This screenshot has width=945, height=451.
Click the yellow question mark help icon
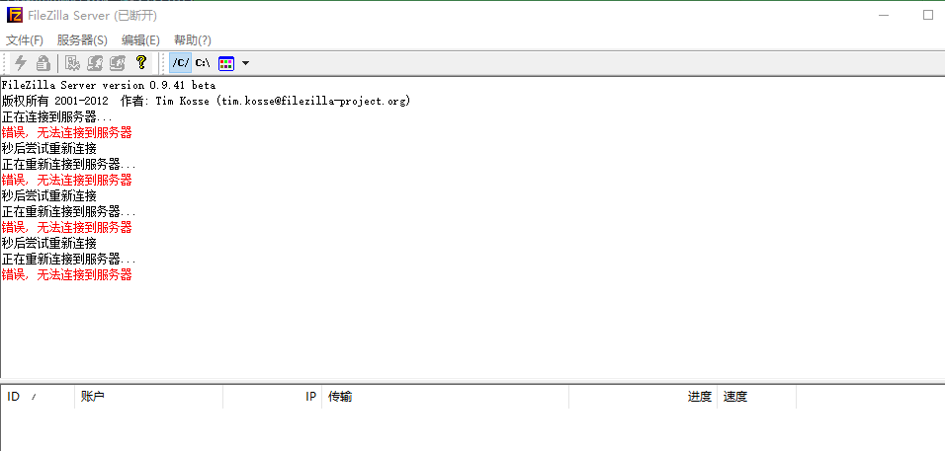pyautogui.click(x=141, y=62)
